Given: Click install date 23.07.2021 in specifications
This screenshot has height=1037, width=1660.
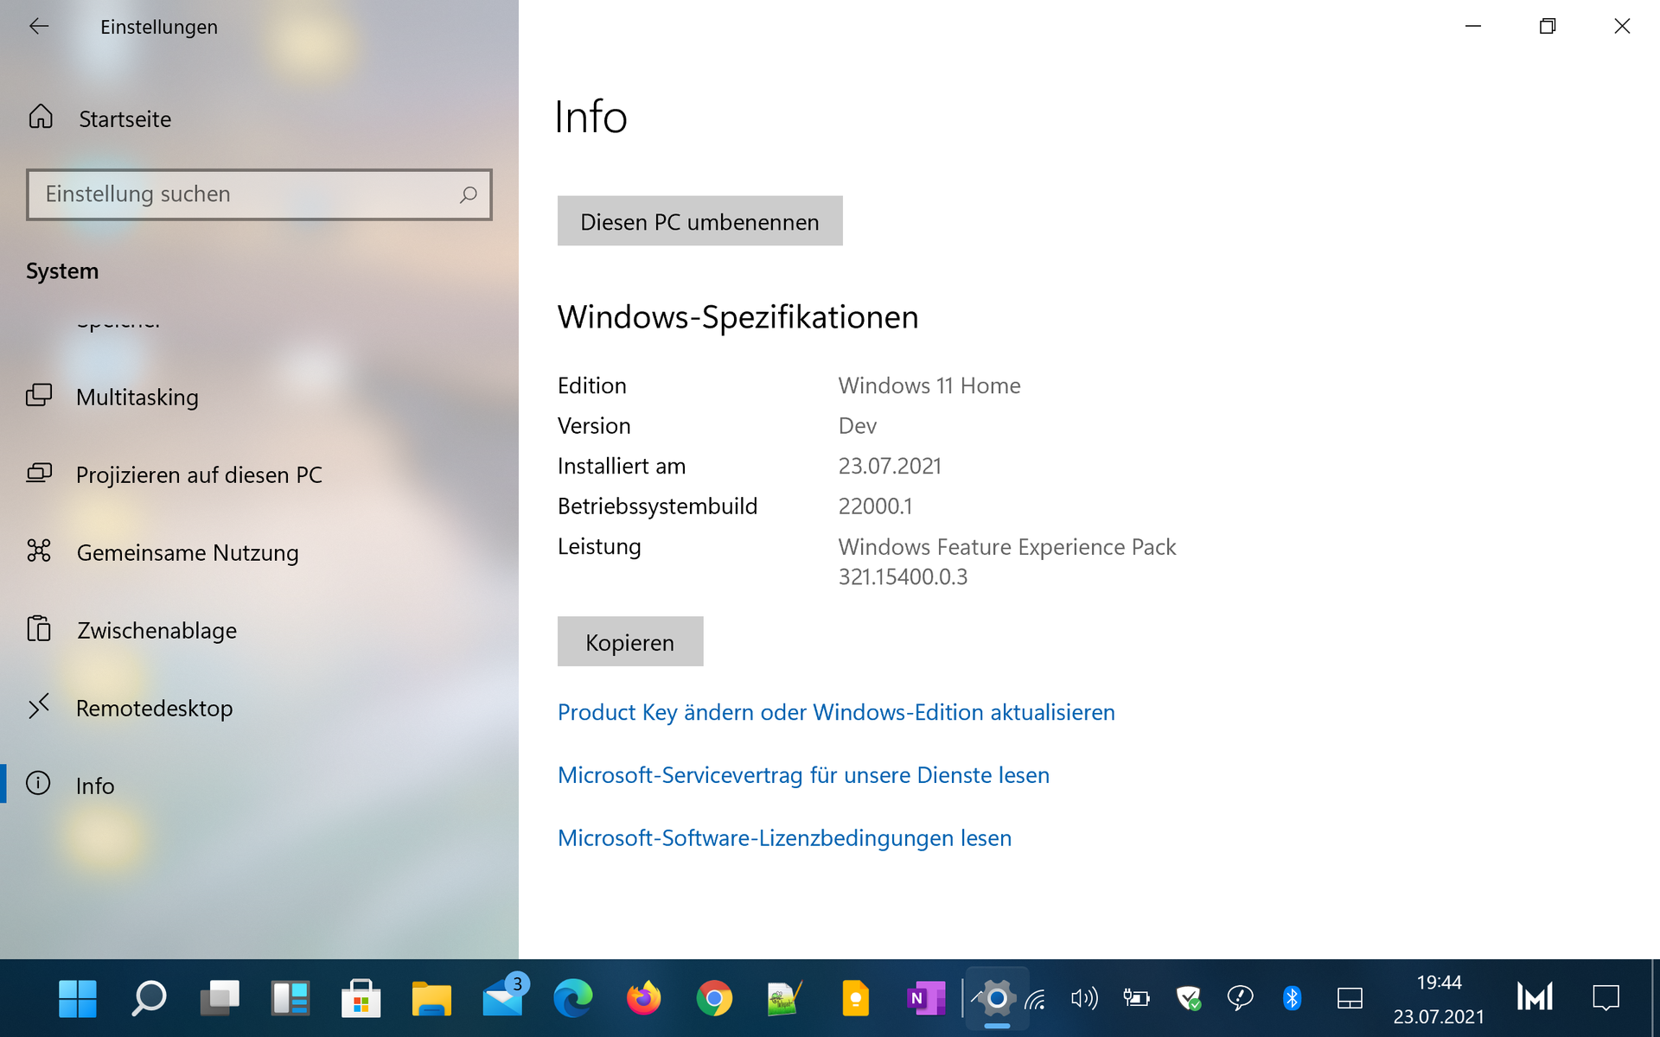Looking at the screenshot, I should pos(890,466).
